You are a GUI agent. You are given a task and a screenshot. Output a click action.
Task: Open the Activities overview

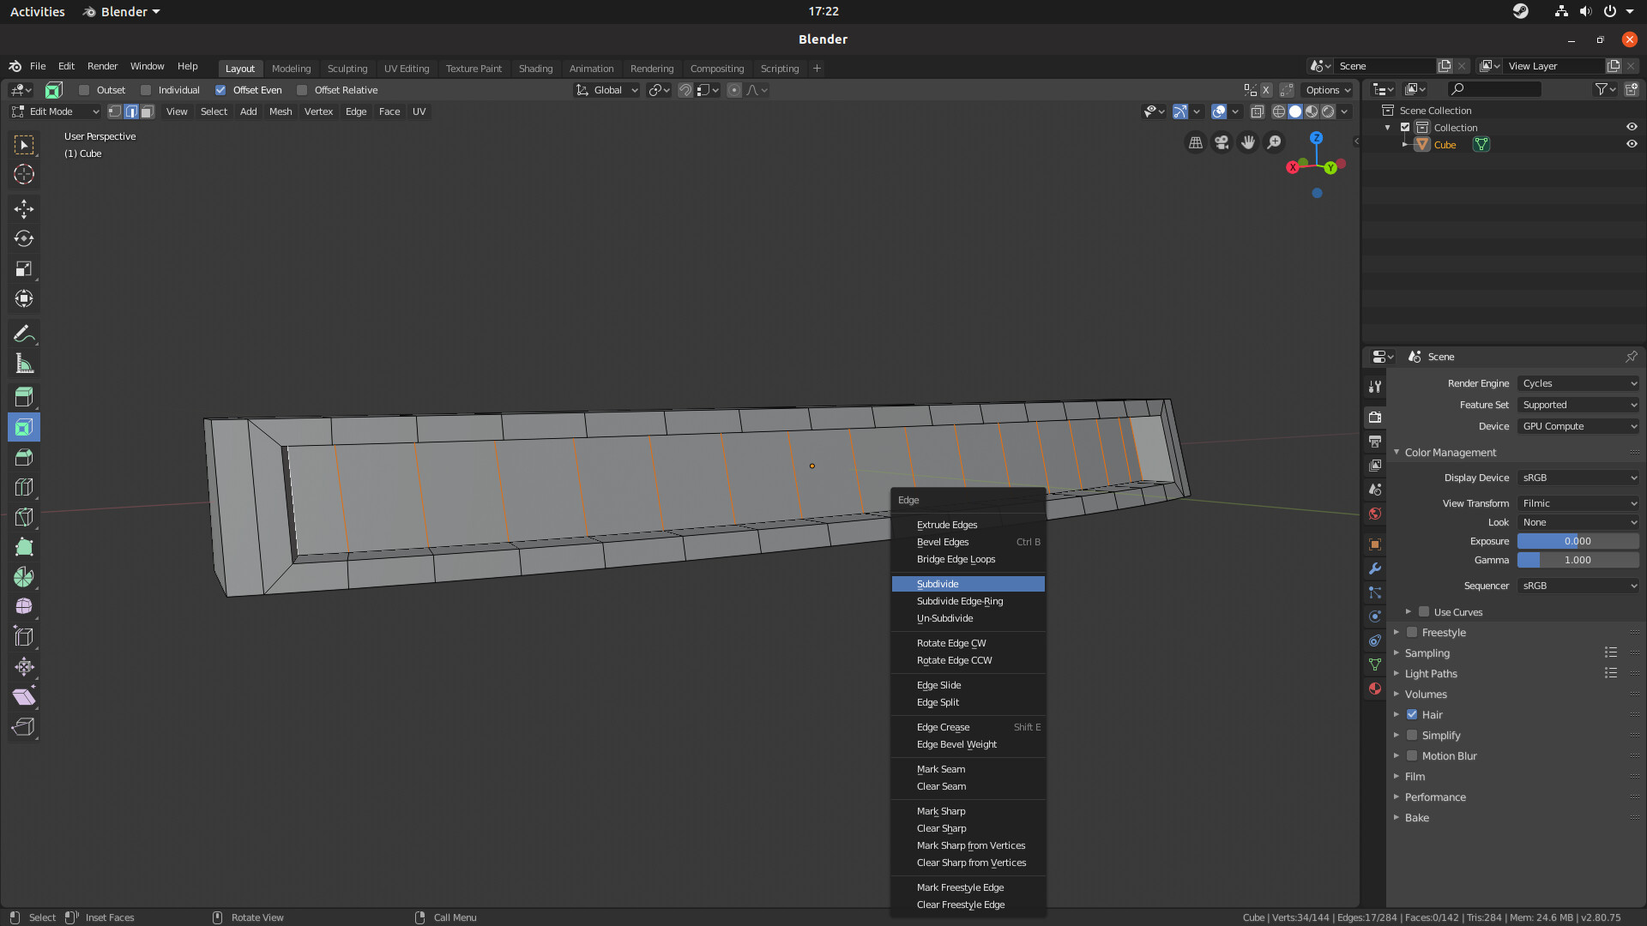(37, 11)
